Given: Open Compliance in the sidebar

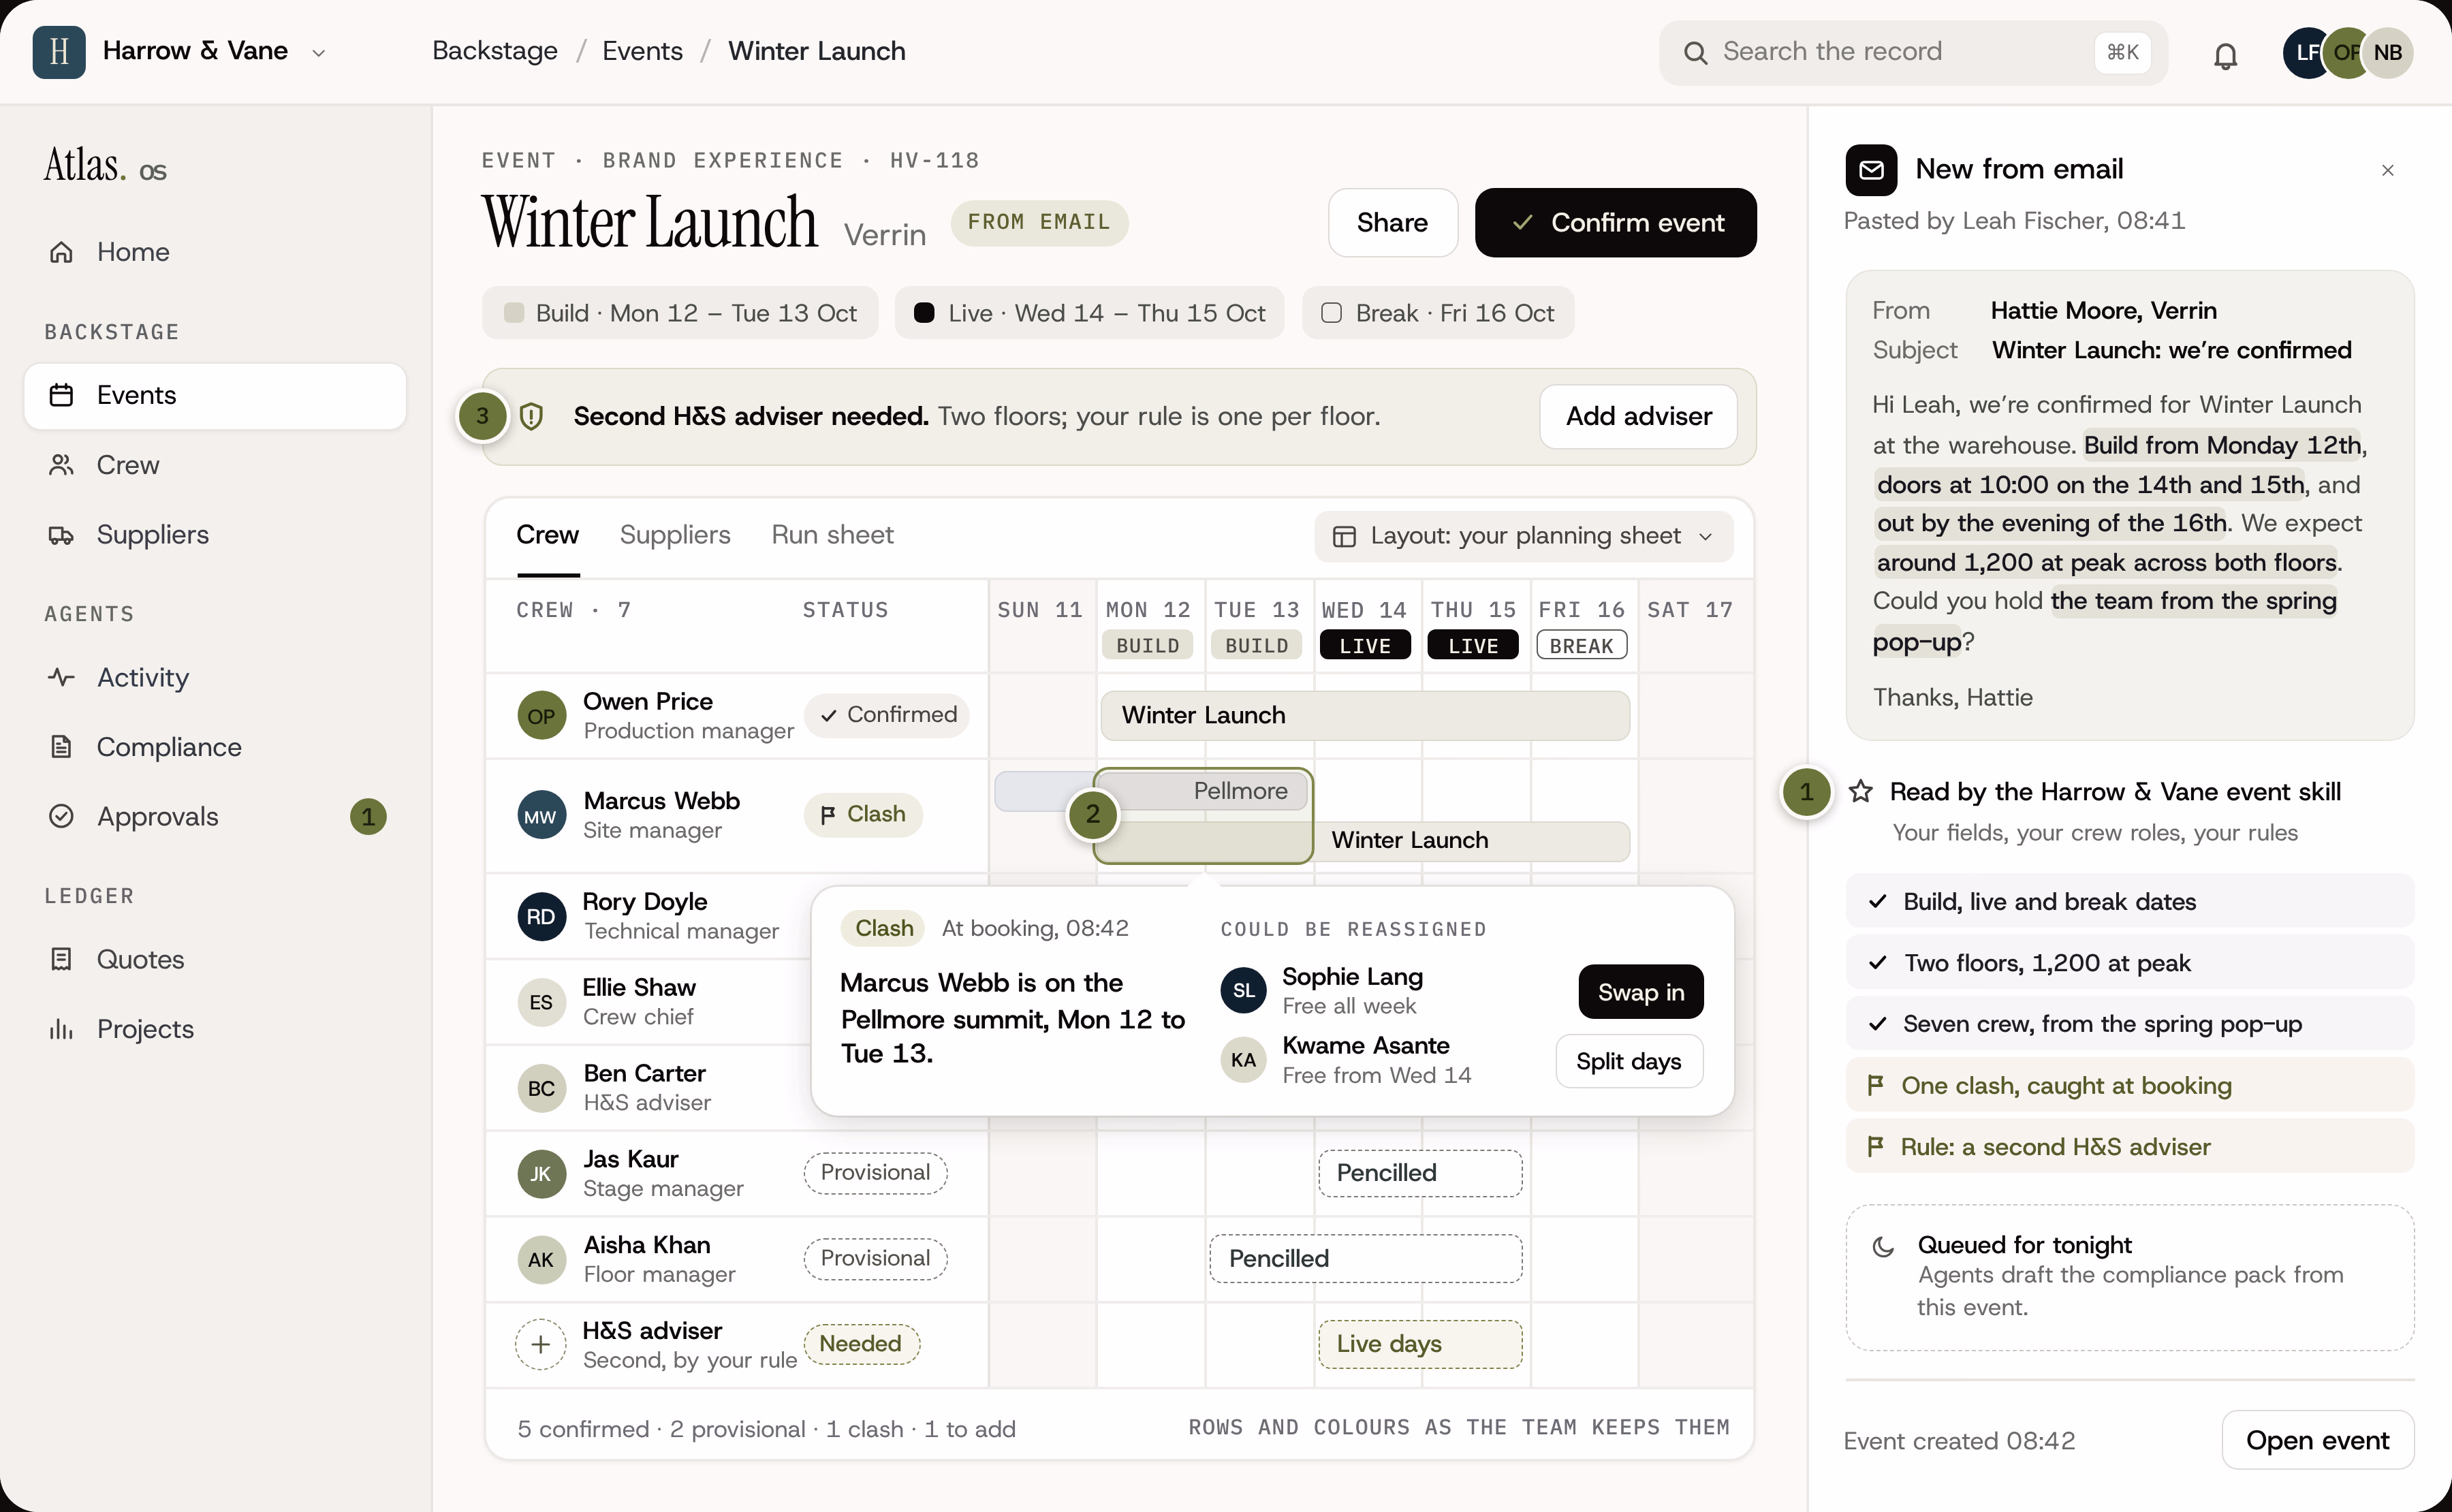Looking at the screenshot, I should coord(215,747).
